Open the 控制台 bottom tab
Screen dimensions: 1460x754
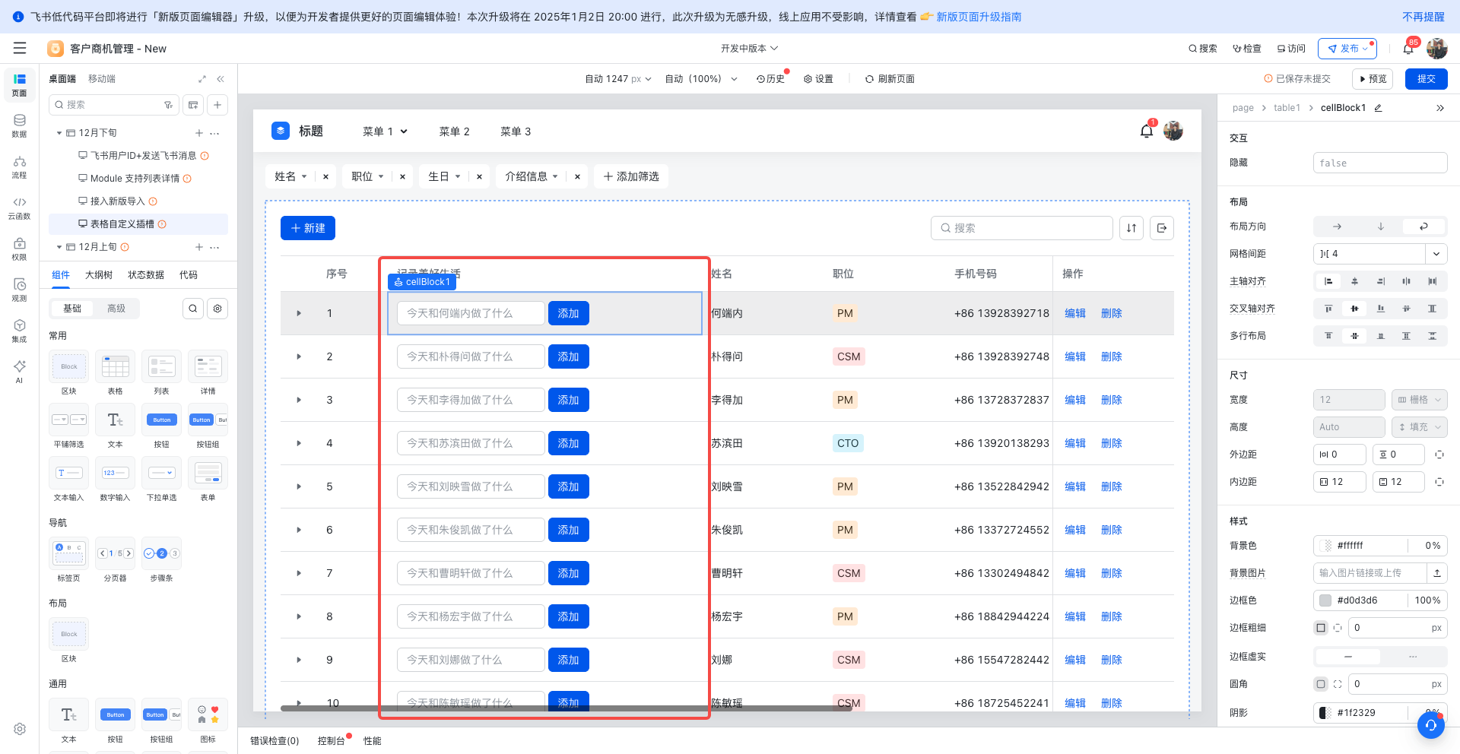click(331, 741)
